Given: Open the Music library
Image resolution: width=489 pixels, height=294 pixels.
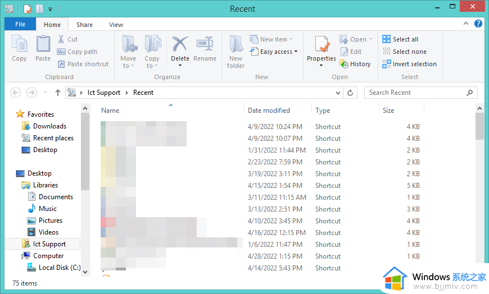Looking at the screenshot, I should 42,209.
